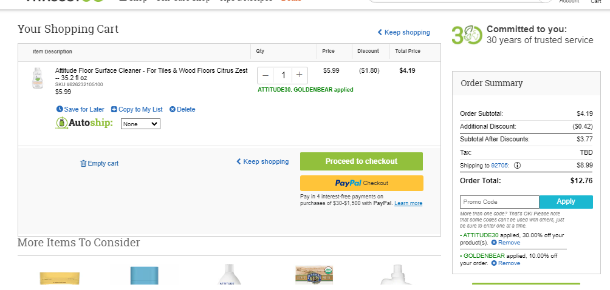The height and width of the screenshot is (290, 610).
Task: Change shipping zip code 92705
Action: coord(499,166)
